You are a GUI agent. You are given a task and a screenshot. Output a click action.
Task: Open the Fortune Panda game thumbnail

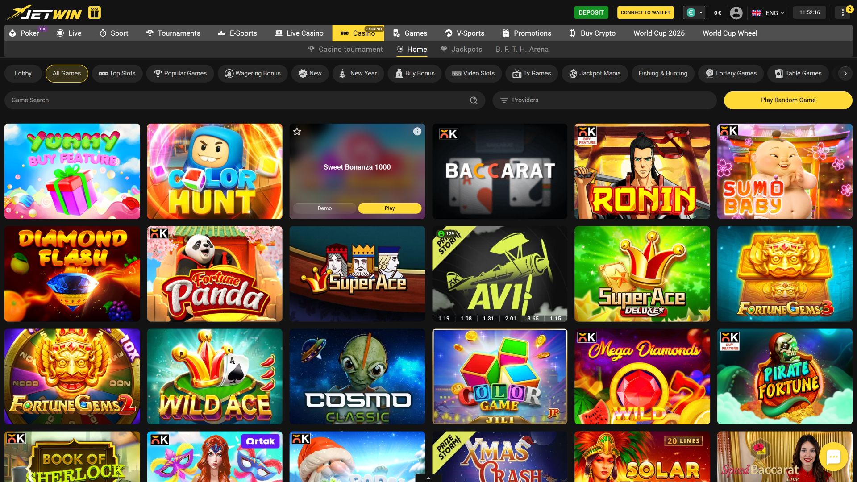215,274
